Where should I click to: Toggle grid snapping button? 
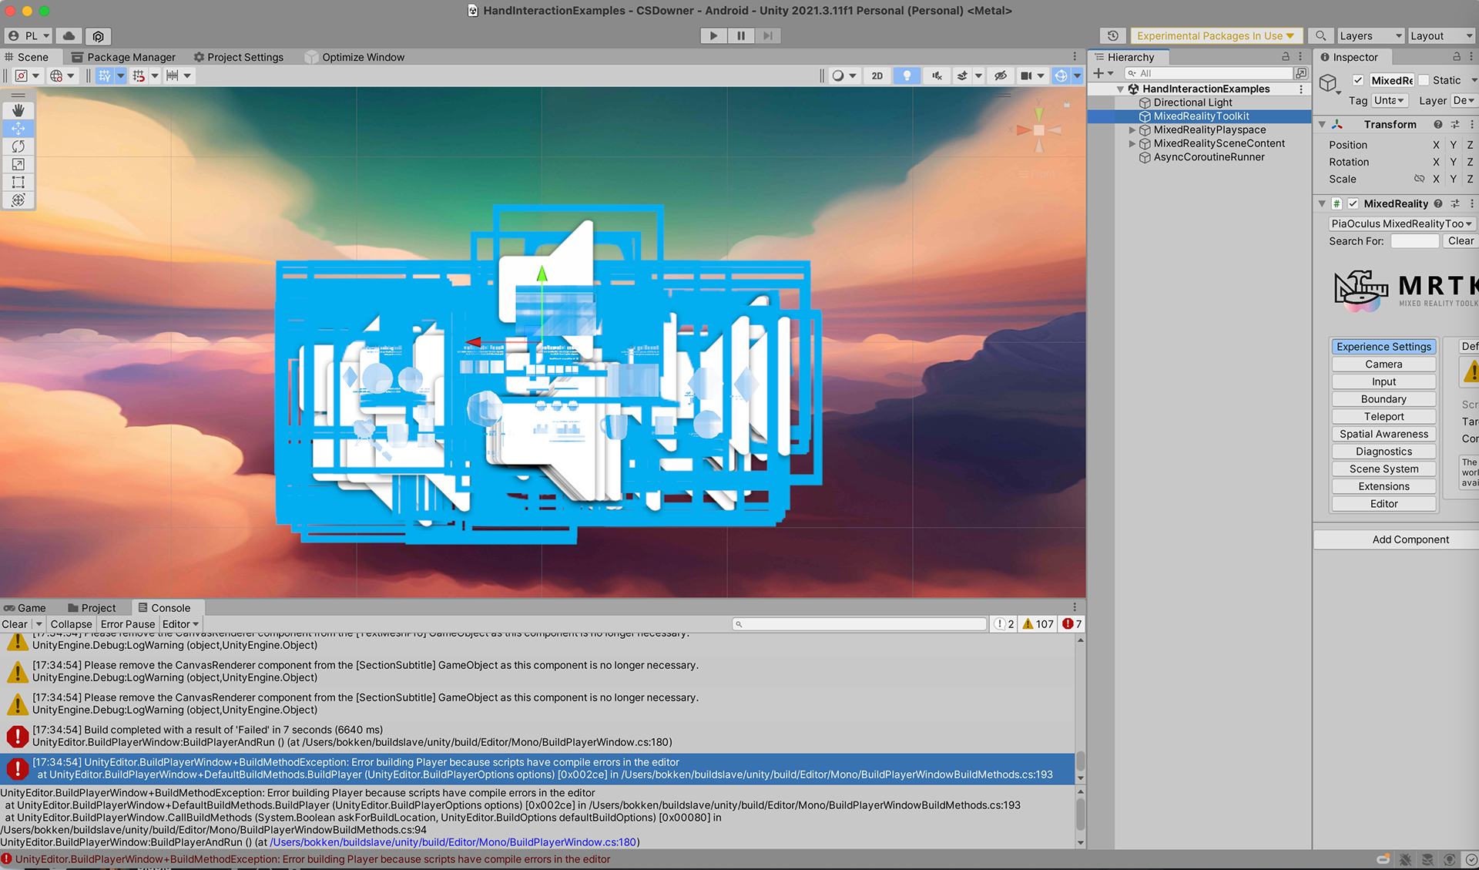click(x=105, y=76)
